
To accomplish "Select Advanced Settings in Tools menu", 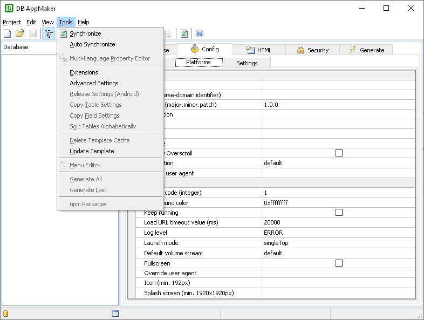I will (94, 83).
